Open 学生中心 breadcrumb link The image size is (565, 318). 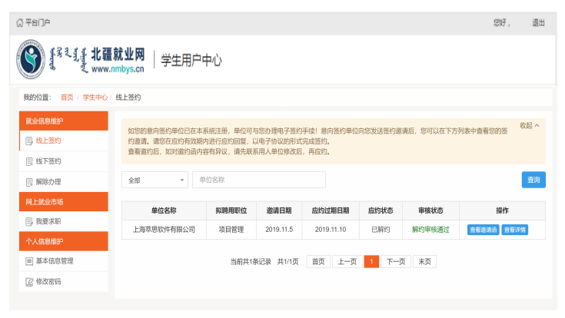(95, 98)
